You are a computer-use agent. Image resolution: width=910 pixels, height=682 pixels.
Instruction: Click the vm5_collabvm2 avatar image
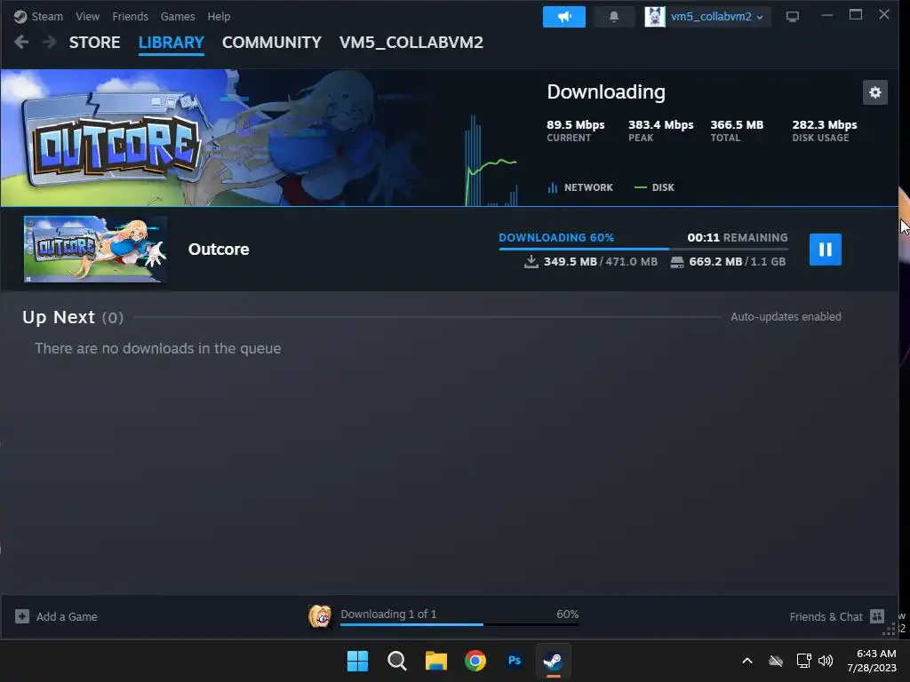point(655,17)
